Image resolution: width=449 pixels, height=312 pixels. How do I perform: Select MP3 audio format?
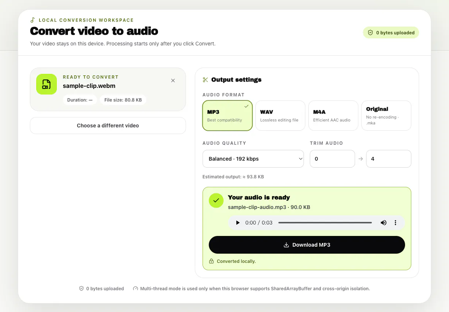tap(227, 116)
